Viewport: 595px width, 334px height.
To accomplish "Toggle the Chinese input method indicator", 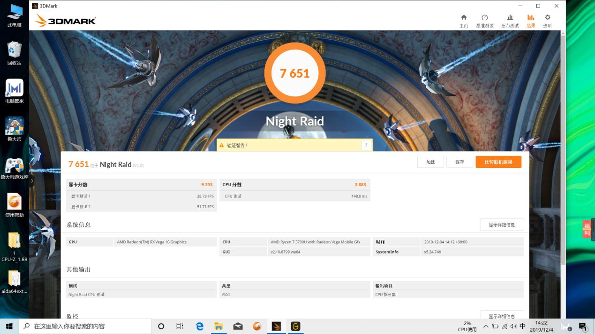I will click(x=522, y=327).
